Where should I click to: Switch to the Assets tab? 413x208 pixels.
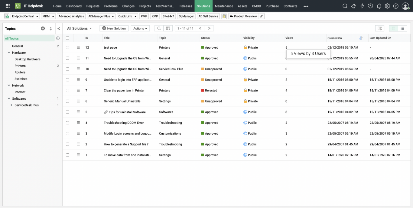(242, 6)
